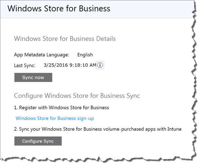
Task: Click the 'Last Sync:' label
Action: [25, 65]
